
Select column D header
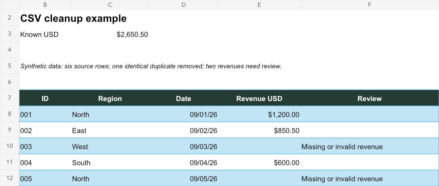pos(184,5)
